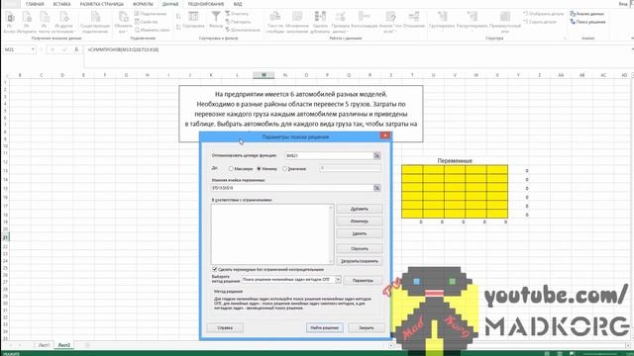Viewport: 634px width, 356px height.
Task: Click range selector icon beside objective field
Action: tap(376, 155)
